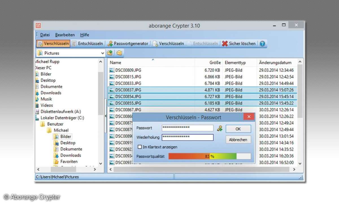
Task: Collapse the tree pane with splitter arrow
Action: (x=106, y=116)
